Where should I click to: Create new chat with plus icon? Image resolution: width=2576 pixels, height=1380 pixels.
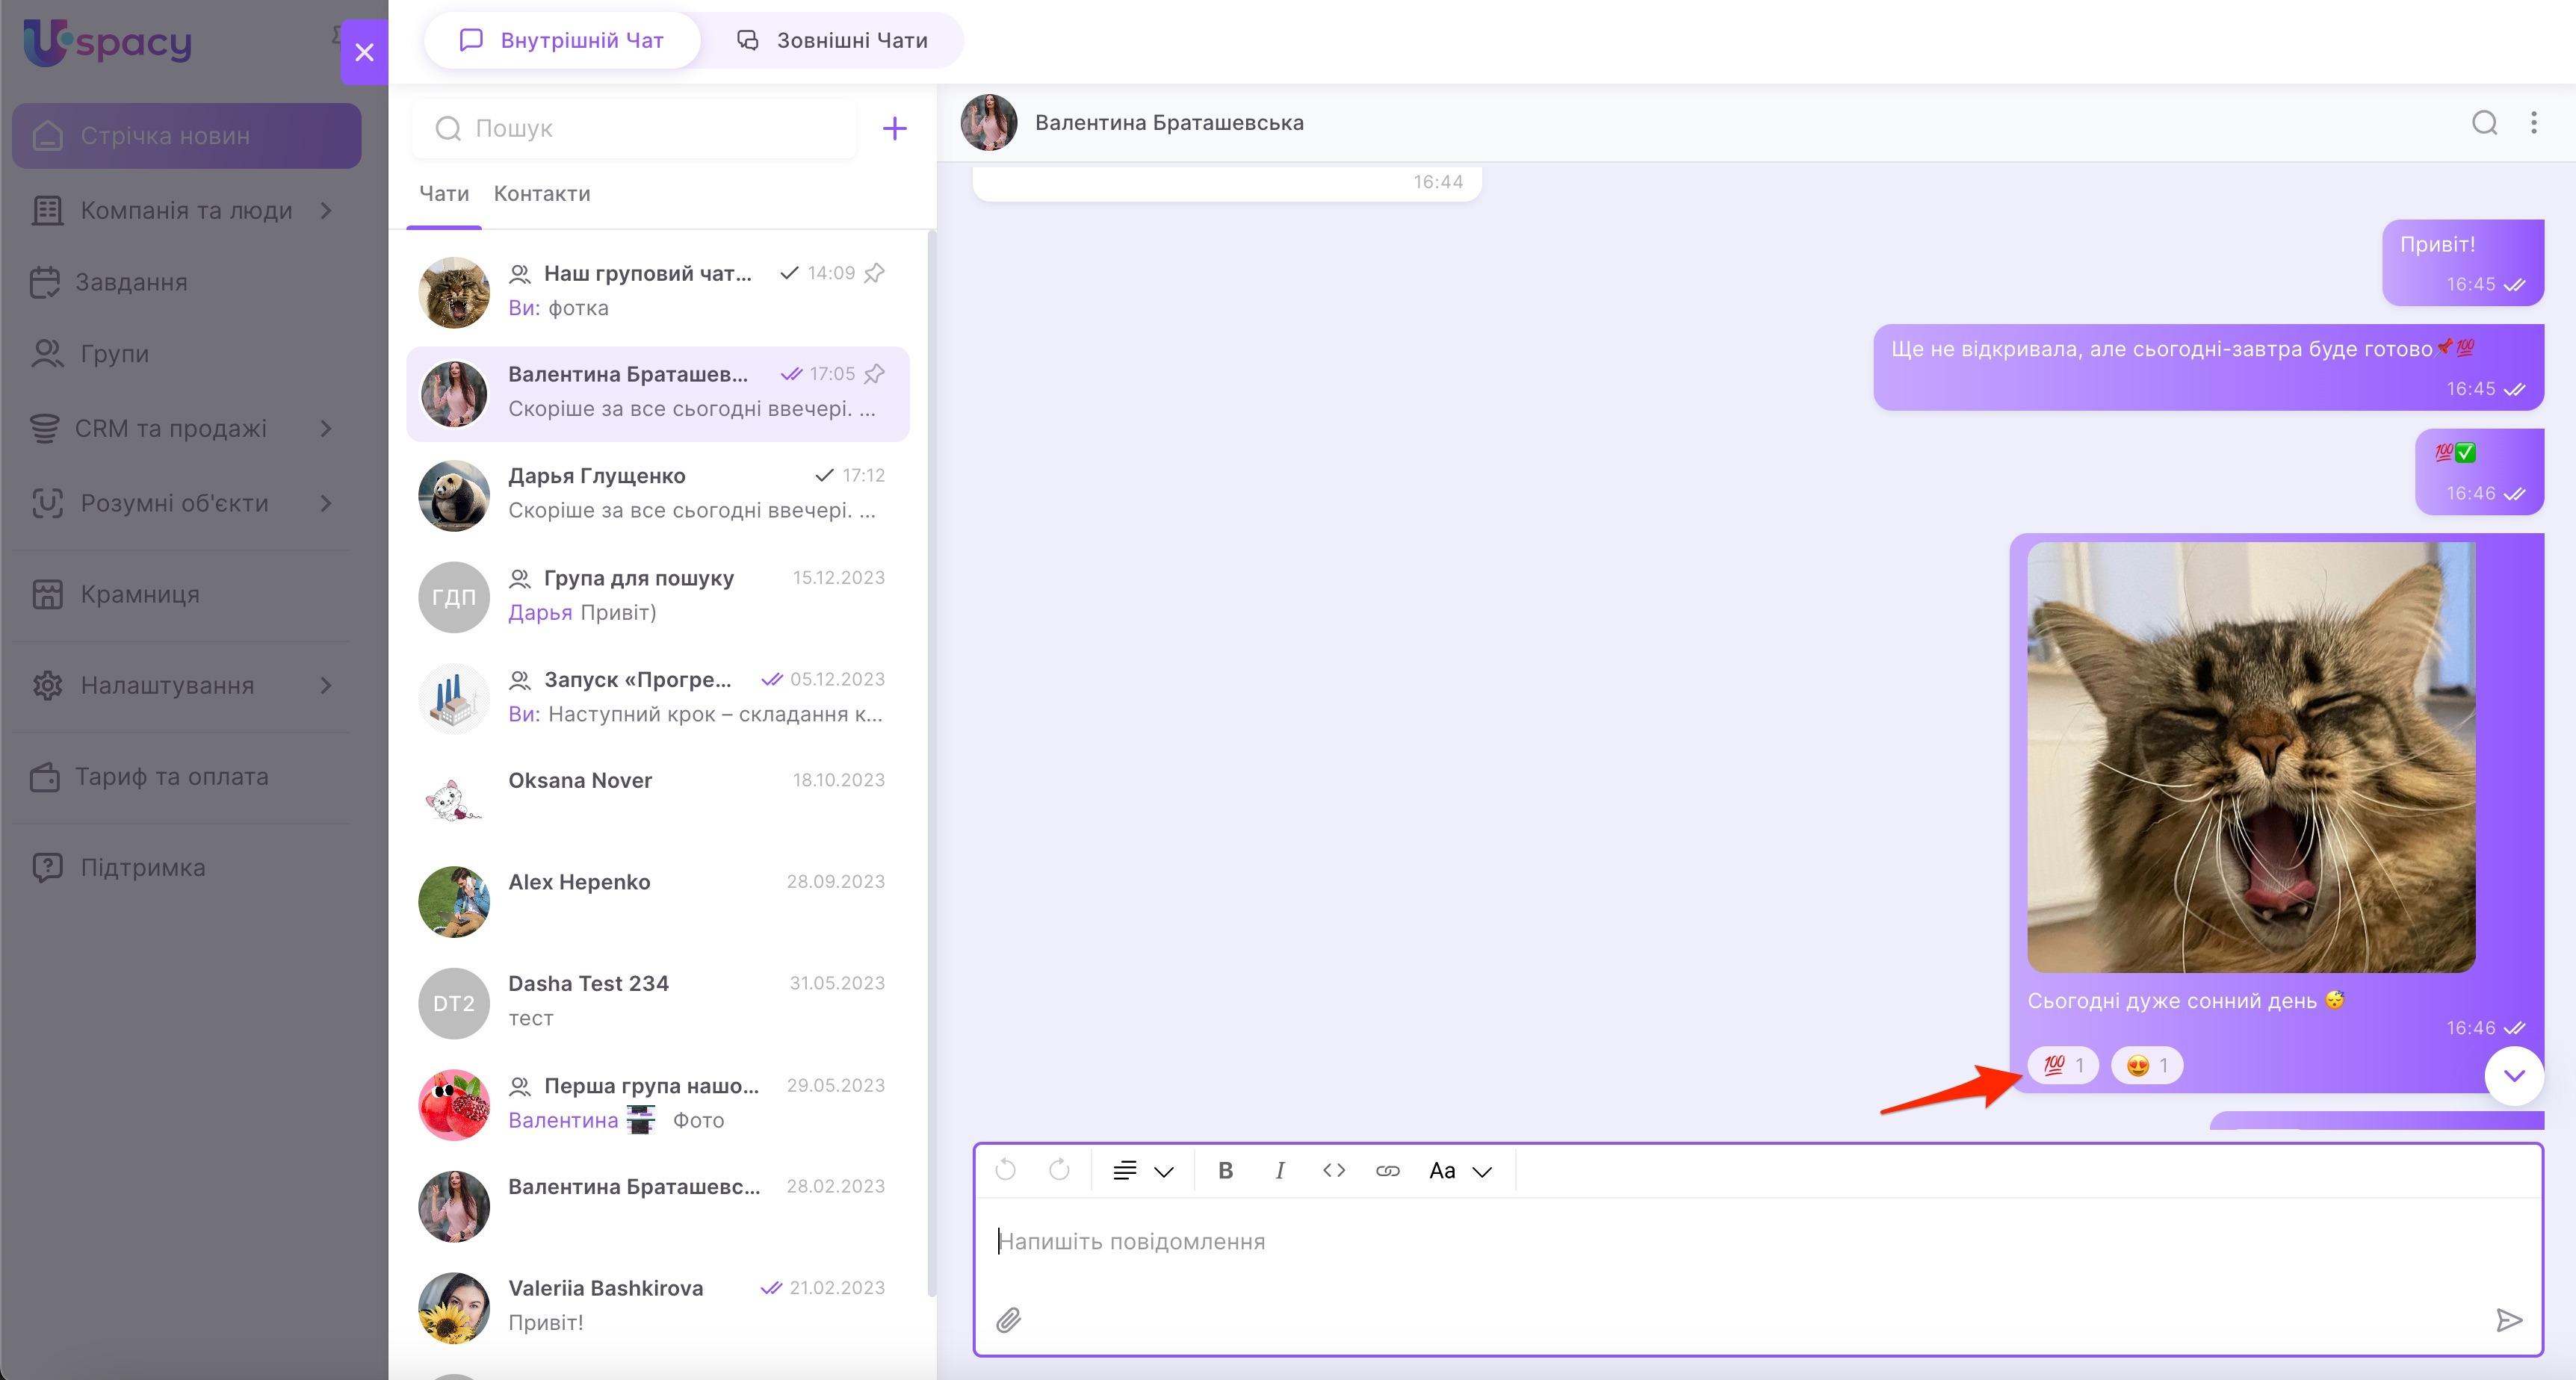point(894,128)
